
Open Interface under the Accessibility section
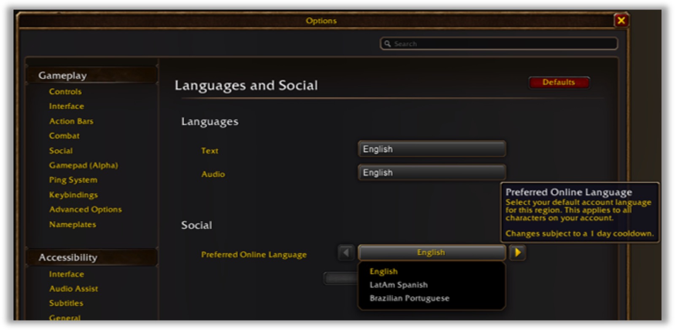pyautogui.click(x=66, y=274)
